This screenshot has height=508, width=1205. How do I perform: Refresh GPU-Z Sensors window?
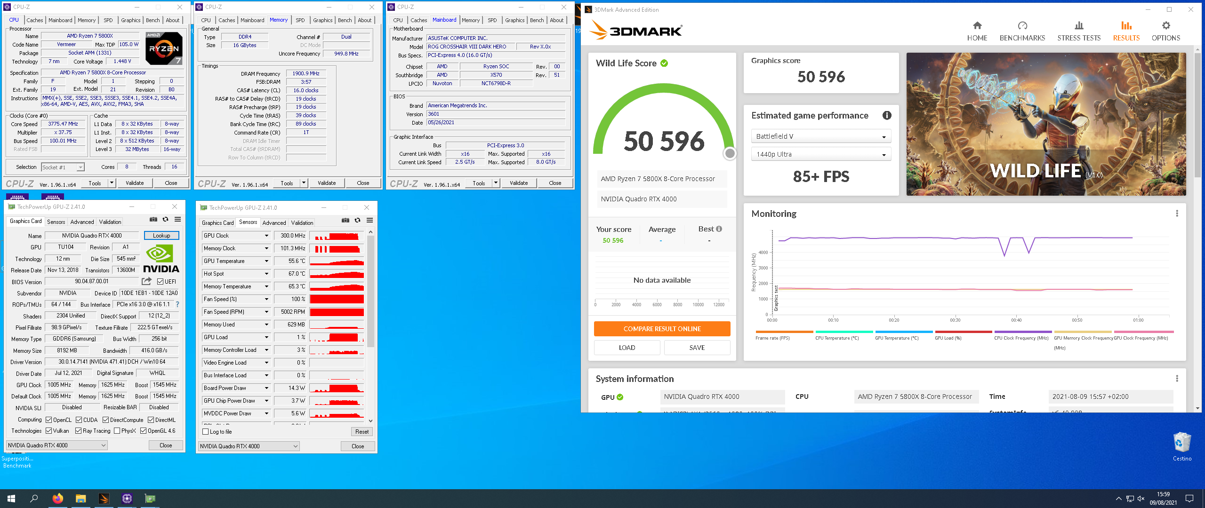[x=357, y=221]
